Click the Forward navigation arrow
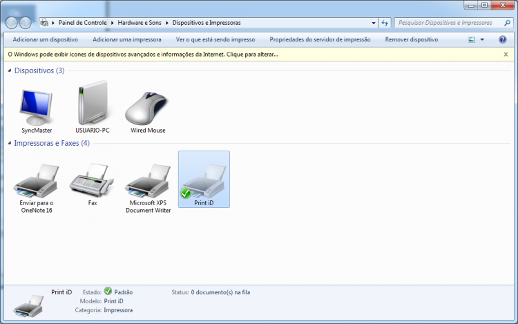Image resolution: width=518 pixels, height=324 pixels. (25, 23)
